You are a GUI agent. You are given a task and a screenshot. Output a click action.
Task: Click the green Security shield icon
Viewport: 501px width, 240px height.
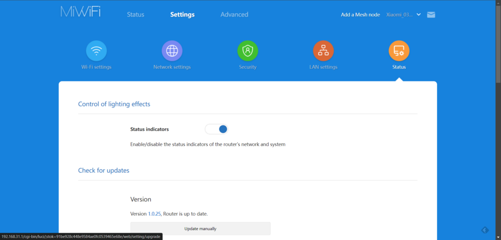(x=248, y=50)
